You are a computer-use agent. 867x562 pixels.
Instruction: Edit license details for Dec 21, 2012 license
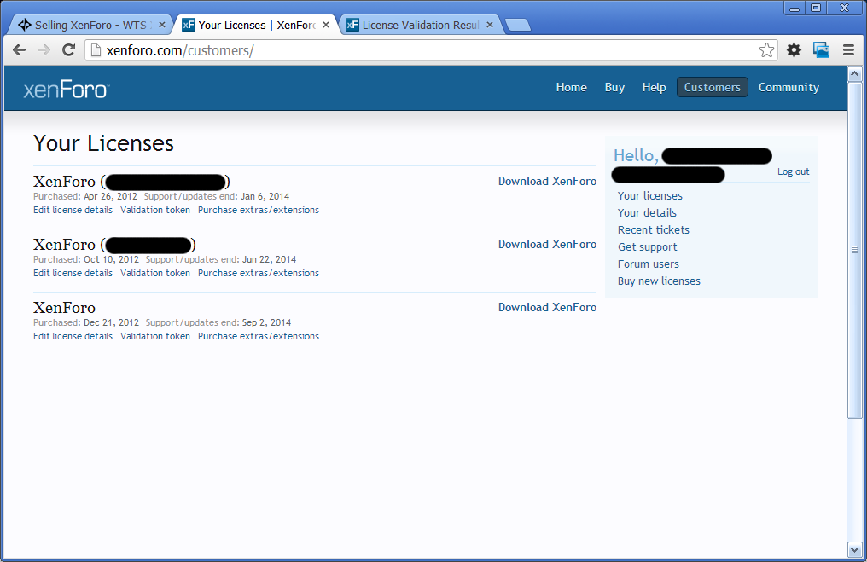(x=73, y=336)
